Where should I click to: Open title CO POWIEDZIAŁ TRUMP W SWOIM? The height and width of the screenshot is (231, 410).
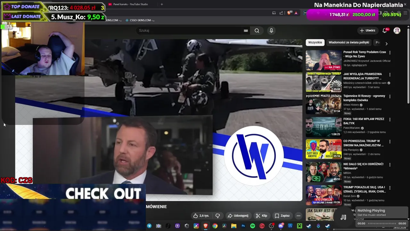pyautogui.click(x=363, y=143)
